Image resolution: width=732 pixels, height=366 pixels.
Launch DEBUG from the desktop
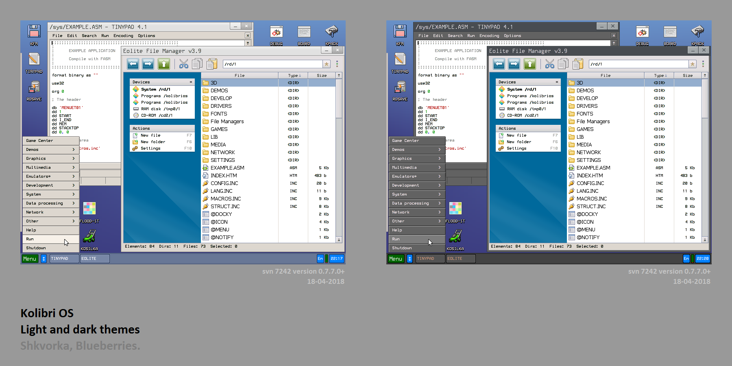pos(276,33)
